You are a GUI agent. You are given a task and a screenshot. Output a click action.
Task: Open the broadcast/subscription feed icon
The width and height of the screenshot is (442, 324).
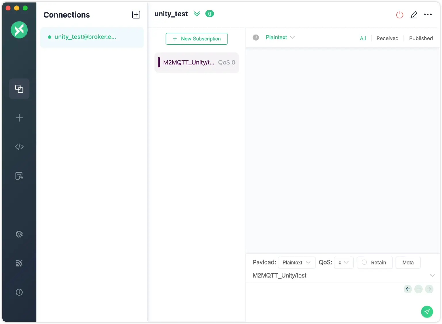tap(19, 263)
